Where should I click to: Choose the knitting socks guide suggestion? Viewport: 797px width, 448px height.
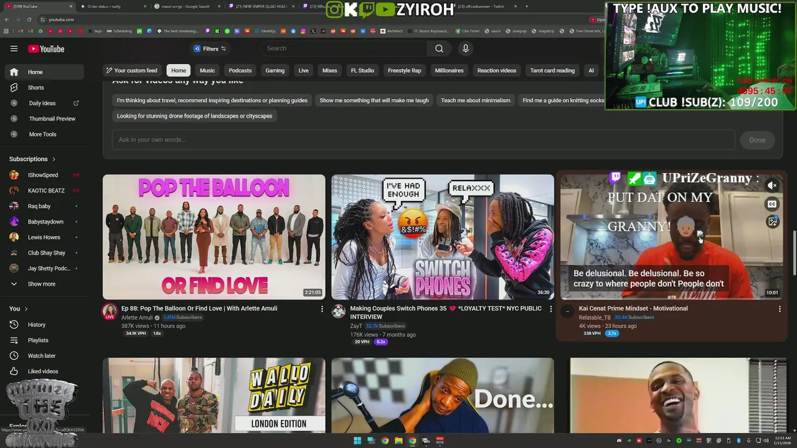(563, 100)
